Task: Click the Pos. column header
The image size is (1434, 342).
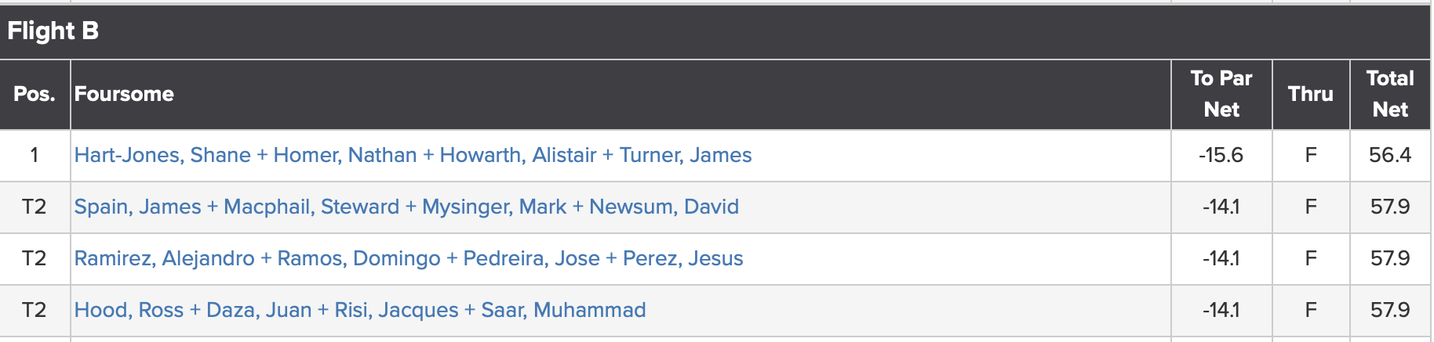Action: tap(35, 94)
